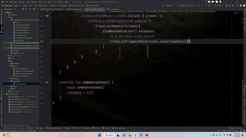Fold the code block at line 49
Screen dimensions: 246x138
pyautogui.click(x=51, y=26)
